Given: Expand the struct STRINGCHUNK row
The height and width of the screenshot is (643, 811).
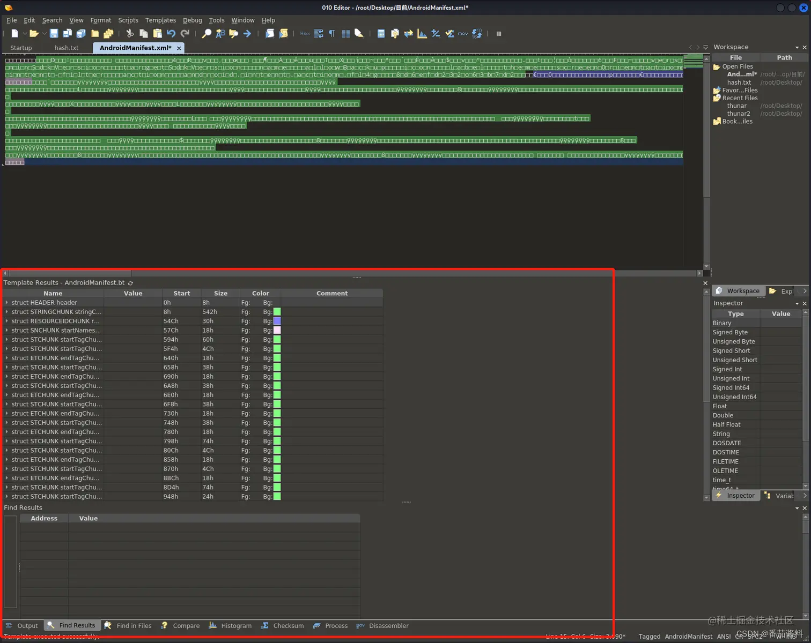Looking at the screenshot, I should tap(7, 312).
